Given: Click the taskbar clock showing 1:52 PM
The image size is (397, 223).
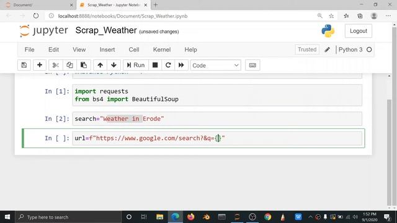Looking at the screenshot, I should (x=370, y=217).
